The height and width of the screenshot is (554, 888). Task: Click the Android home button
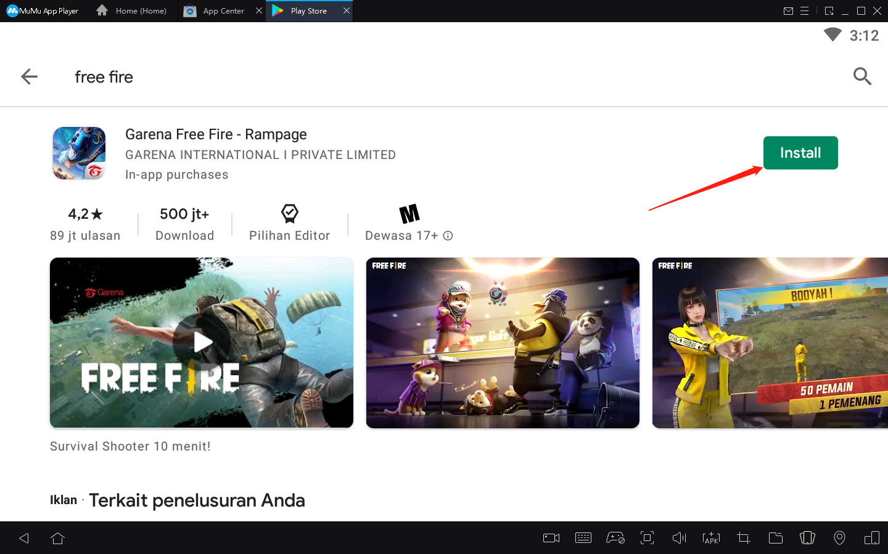point(58,538)
